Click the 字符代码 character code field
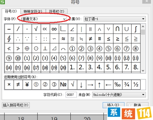Viewport: 153px width, 120px height. click(71, 95)
